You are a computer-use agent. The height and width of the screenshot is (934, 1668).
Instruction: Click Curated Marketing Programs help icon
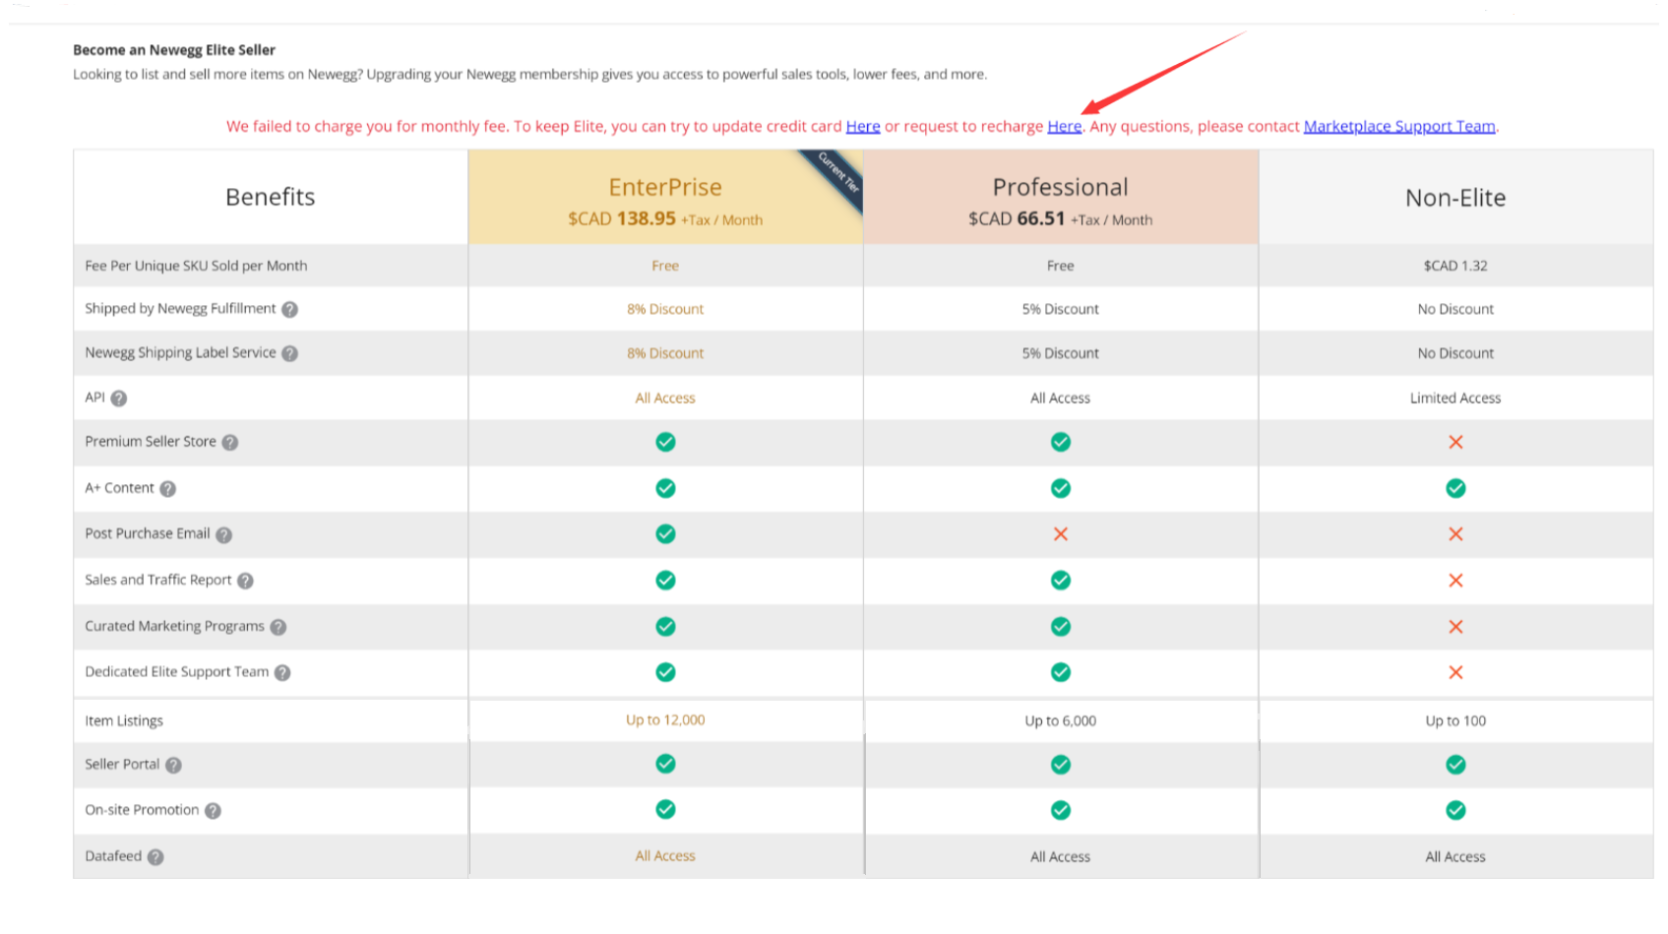coord(278,627)
